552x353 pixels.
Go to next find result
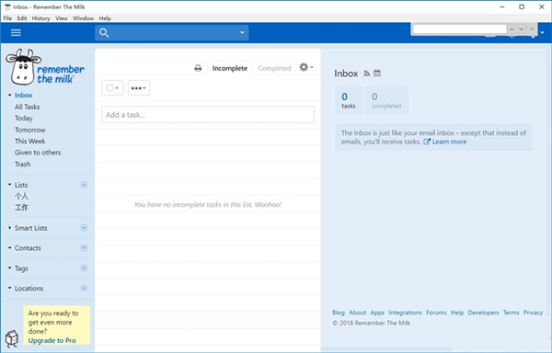point(521,29)
